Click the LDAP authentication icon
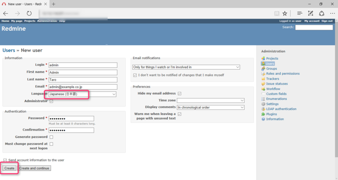The width and height of the screenshot is (338, 180). tap(263, 109)
